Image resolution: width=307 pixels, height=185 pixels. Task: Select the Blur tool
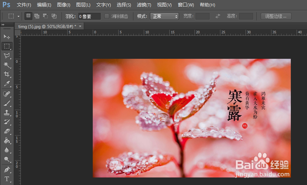7,150
